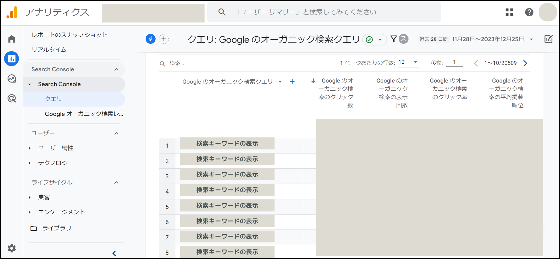Screen dimensions: 560x259
Task: Collapse the ライフサイクル section chevron
Action: (x=116, y=183)
